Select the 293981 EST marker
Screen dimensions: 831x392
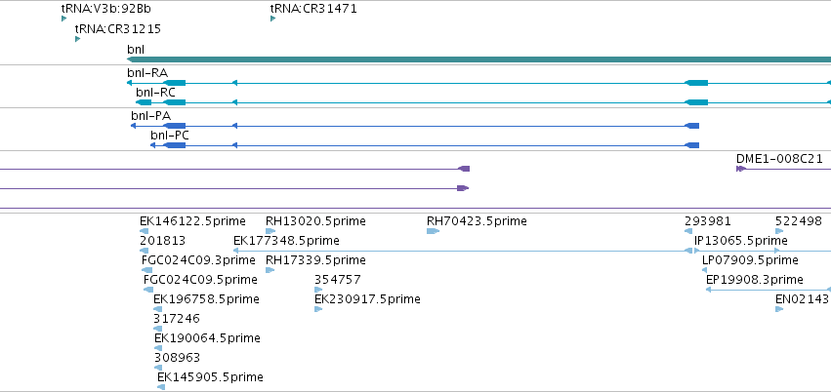(688, 231)
